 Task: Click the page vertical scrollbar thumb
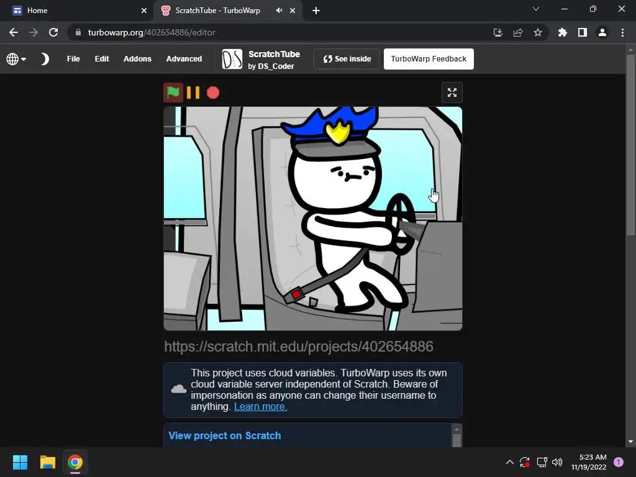coord(630,145)
